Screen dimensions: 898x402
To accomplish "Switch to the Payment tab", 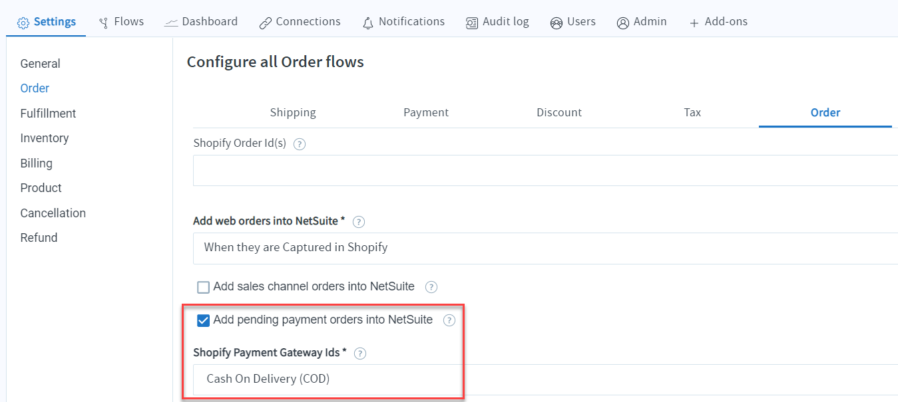I will tap(426, 112).
